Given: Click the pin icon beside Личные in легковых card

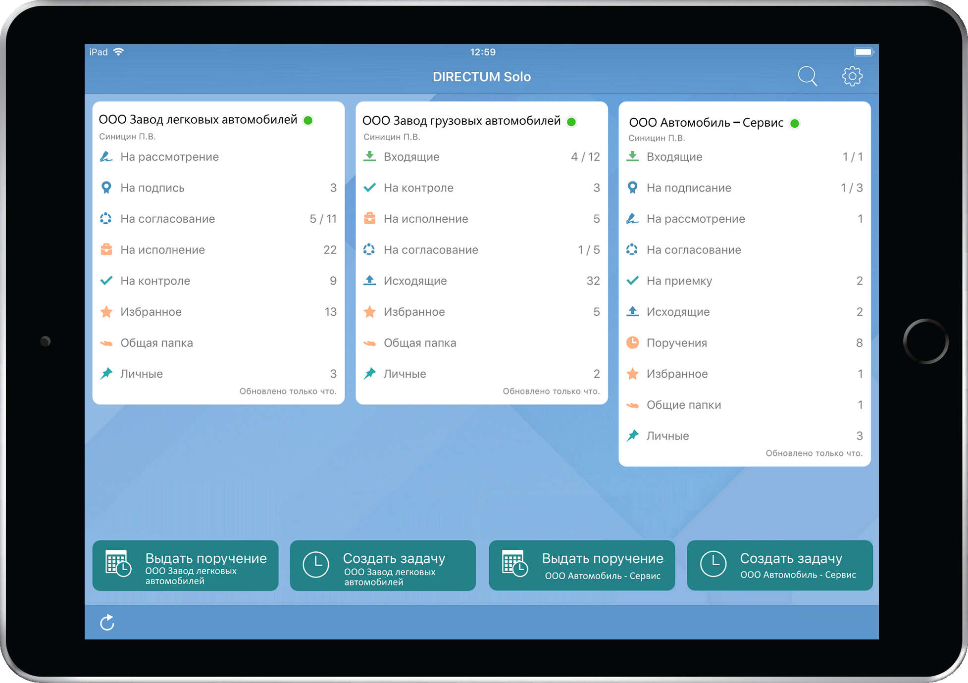Looking at the screenshot, I should tap(106, 374).
